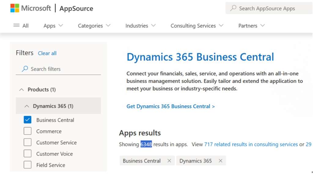Open the All hamburger menu icon
This screenshot has width=313, height=176.
(x=17, y=26)
